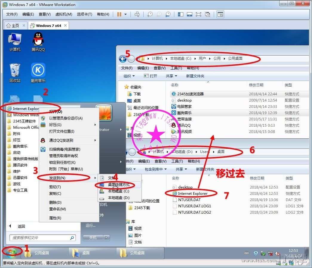The height and width of the screenshot is (268, 312).
Task: Open the 组织 dropdown in the upper Explorer window
Action: point(129,76)
